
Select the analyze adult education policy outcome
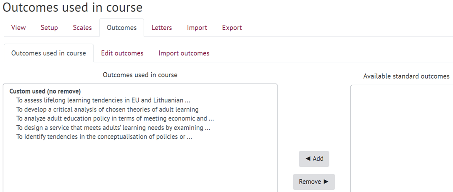[115, 118]
